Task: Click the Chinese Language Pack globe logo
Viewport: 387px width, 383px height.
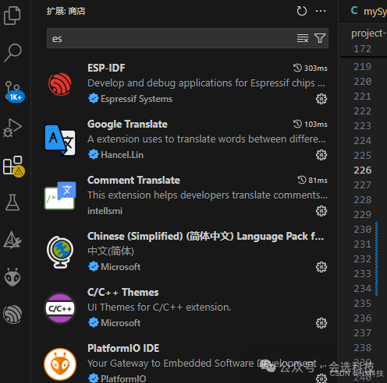Action: point(60,252)
